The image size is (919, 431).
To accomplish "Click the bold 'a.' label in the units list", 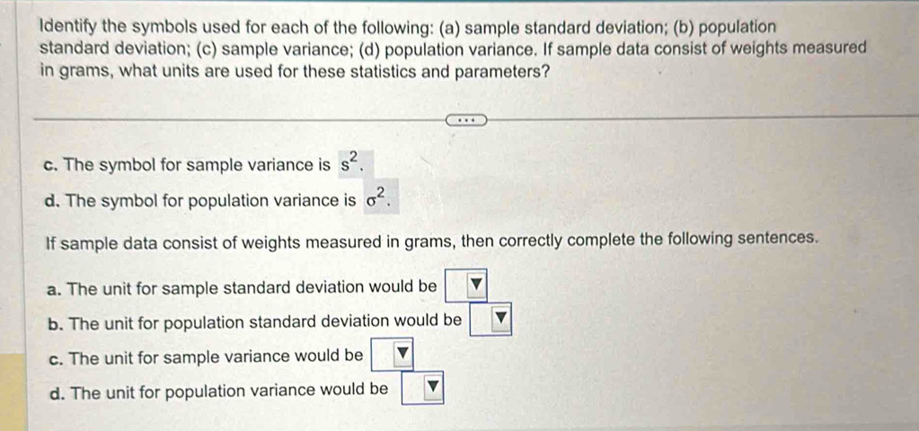I will (x=57, y=289).
